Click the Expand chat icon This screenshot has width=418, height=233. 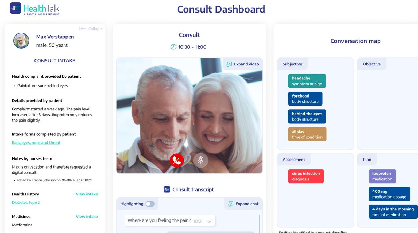pos(231,204)
